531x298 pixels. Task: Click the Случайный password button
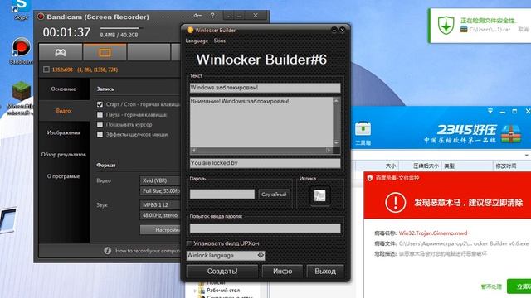point(274,195)
